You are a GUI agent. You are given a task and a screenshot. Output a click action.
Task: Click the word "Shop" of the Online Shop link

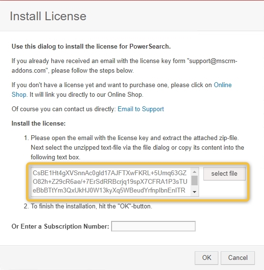point(19,94)
